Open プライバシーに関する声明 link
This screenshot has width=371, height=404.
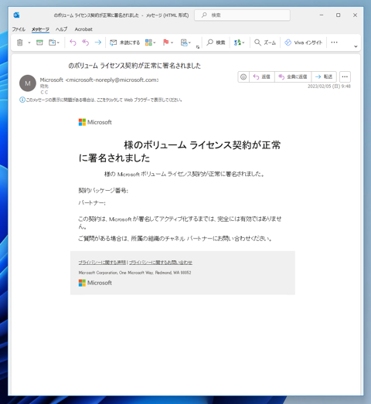click(102, 263)
